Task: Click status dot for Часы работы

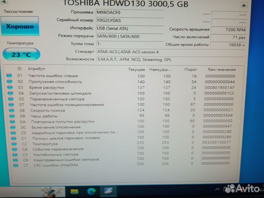Action: point(12,116)
